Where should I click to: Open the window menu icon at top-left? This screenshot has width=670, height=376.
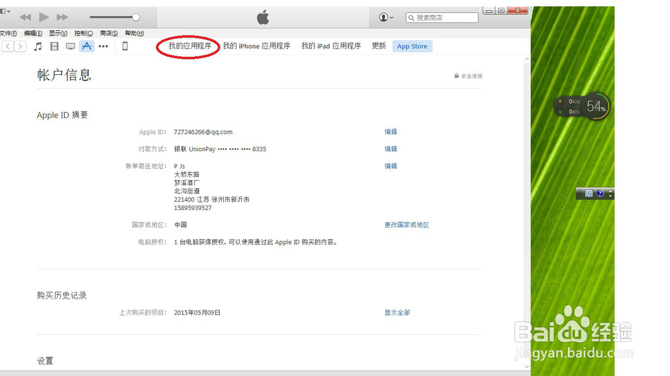[5, 11]
